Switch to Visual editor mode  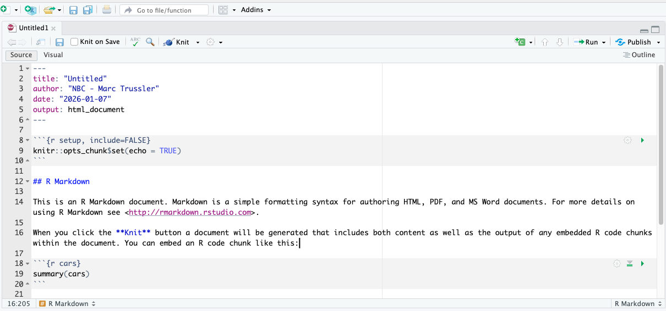[53, 55]
